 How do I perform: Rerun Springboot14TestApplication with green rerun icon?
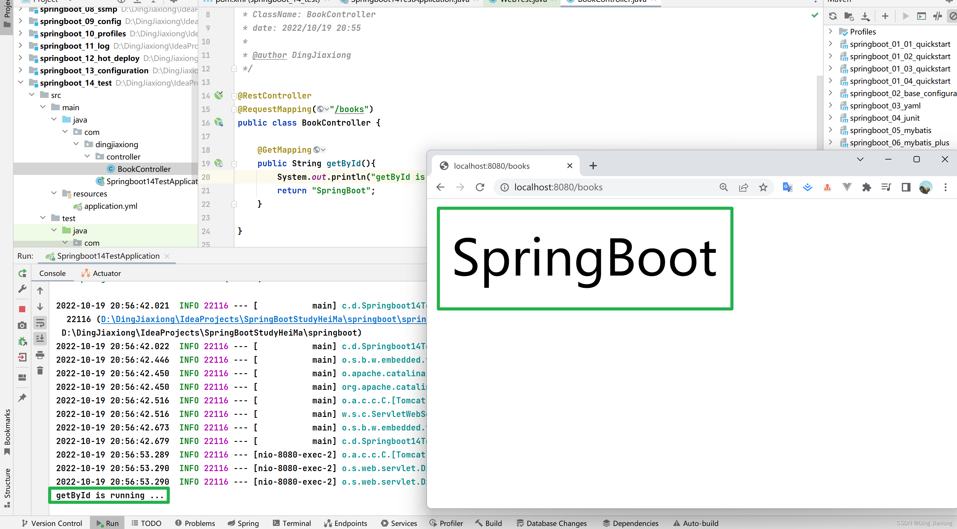[x=22, y=273]
